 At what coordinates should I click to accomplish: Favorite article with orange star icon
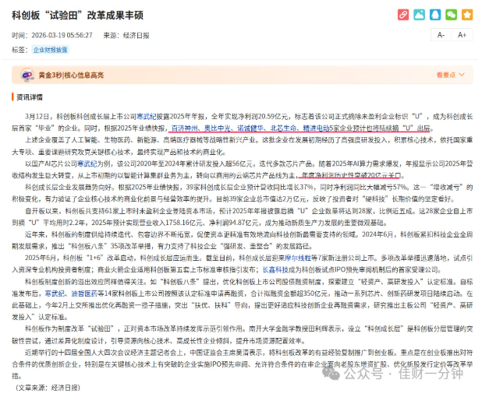[467, 15]
